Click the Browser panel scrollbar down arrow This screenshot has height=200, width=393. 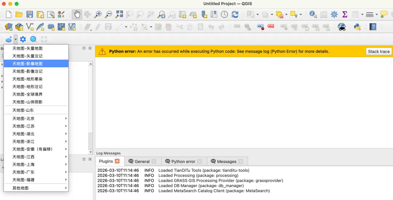pos(91,152)
